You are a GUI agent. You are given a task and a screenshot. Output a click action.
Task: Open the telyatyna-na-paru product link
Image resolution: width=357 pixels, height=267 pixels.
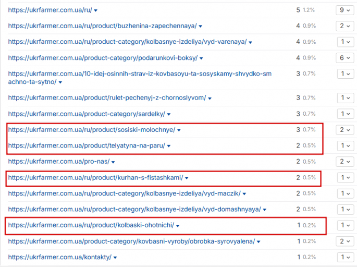(x=87, y=145)
